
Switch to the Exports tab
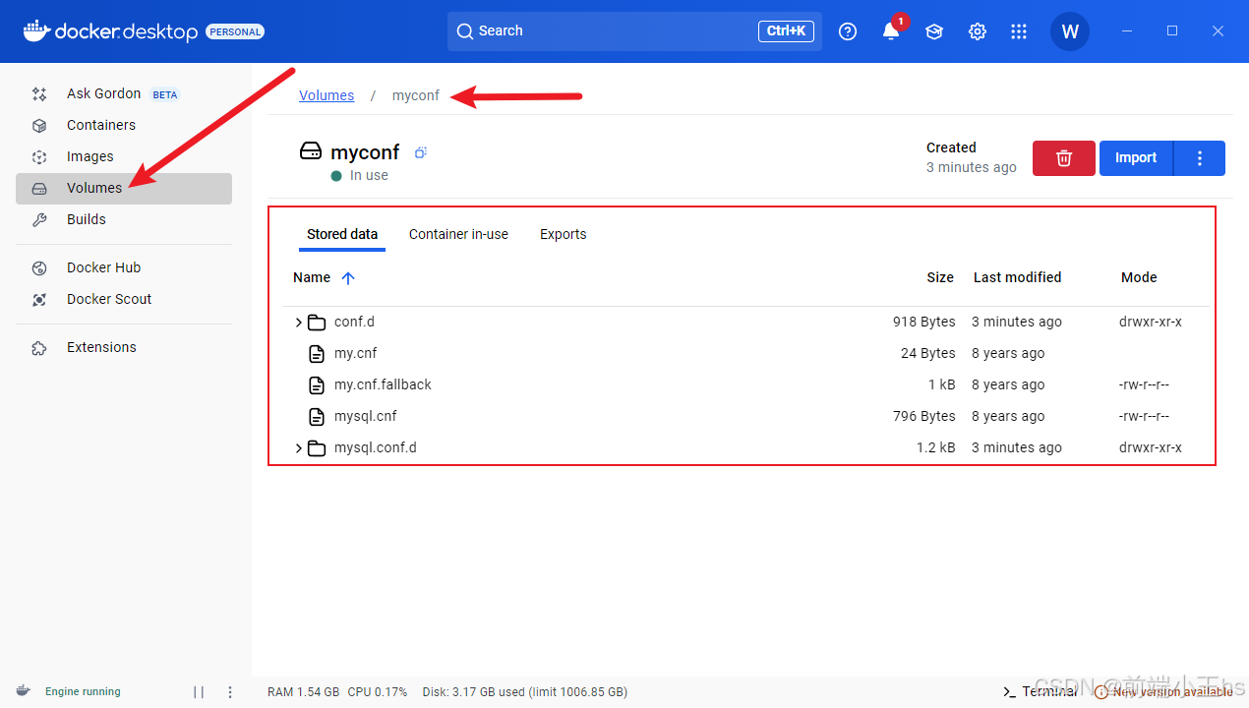click(x=563, y=234)
